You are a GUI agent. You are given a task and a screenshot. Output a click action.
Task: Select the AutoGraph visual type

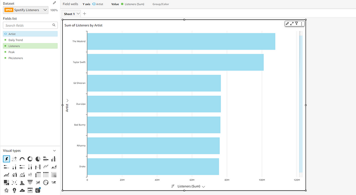[x=7, y=159]
